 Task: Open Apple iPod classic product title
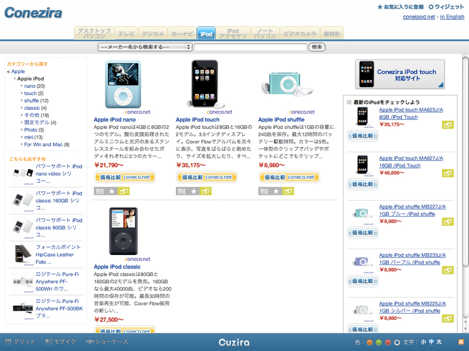coord(117,267)
